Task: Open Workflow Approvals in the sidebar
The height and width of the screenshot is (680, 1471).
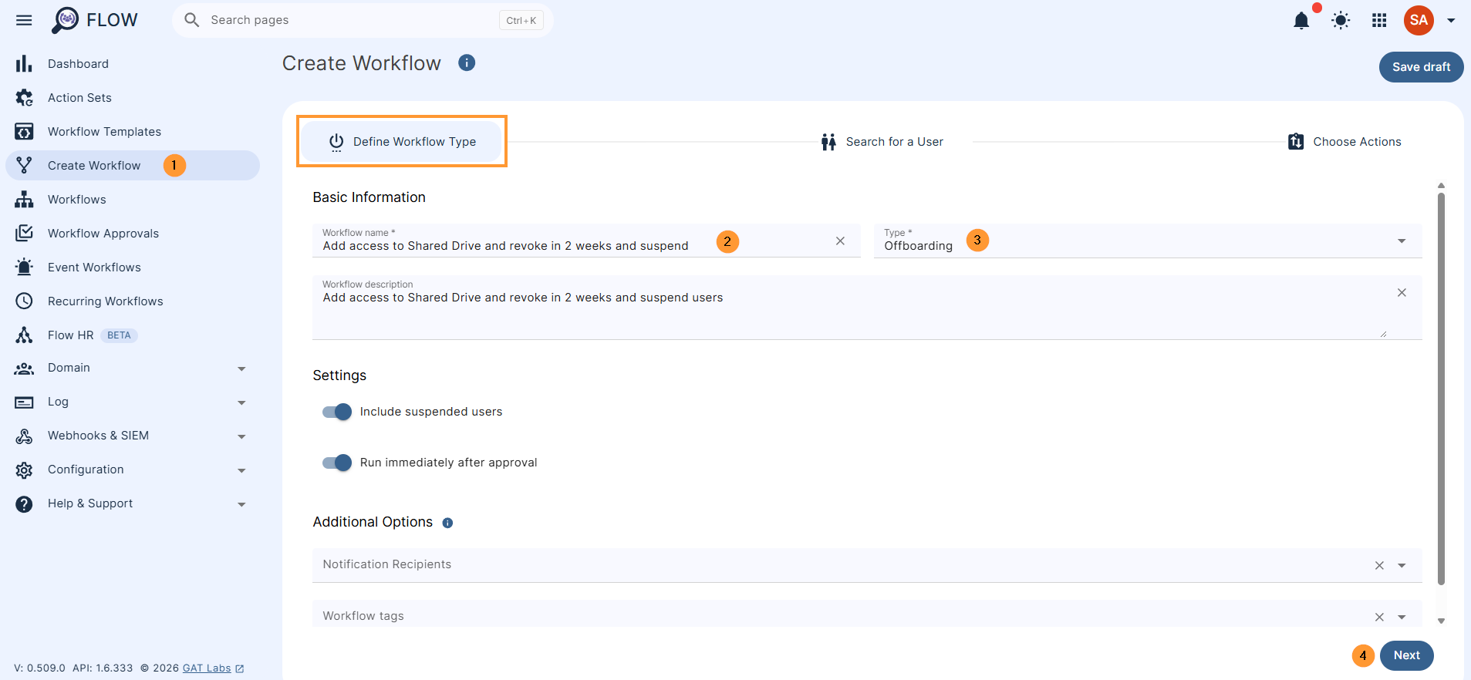Action: [133, 234]
